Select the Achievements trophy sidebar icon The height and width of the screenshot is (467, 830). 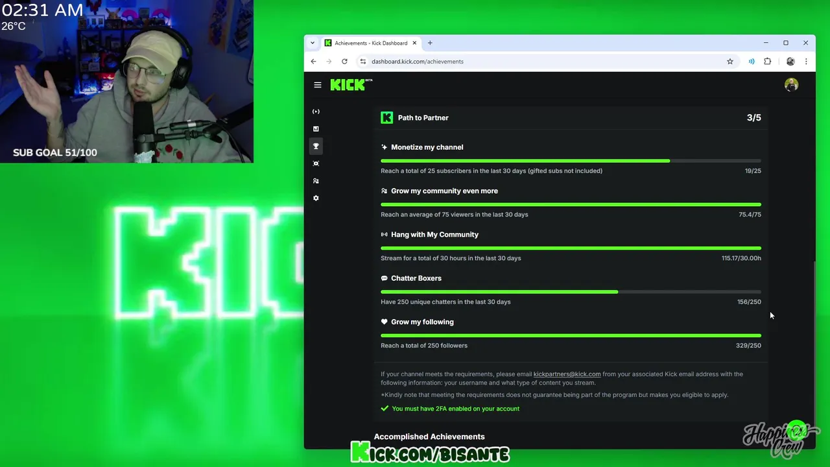[x=316, y=146]
